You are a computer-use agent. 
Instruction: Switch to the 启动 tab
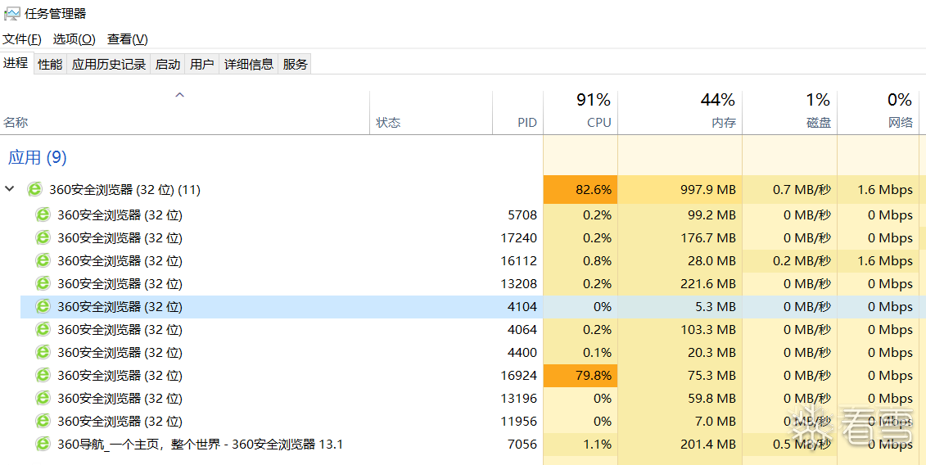coord(168,65)
